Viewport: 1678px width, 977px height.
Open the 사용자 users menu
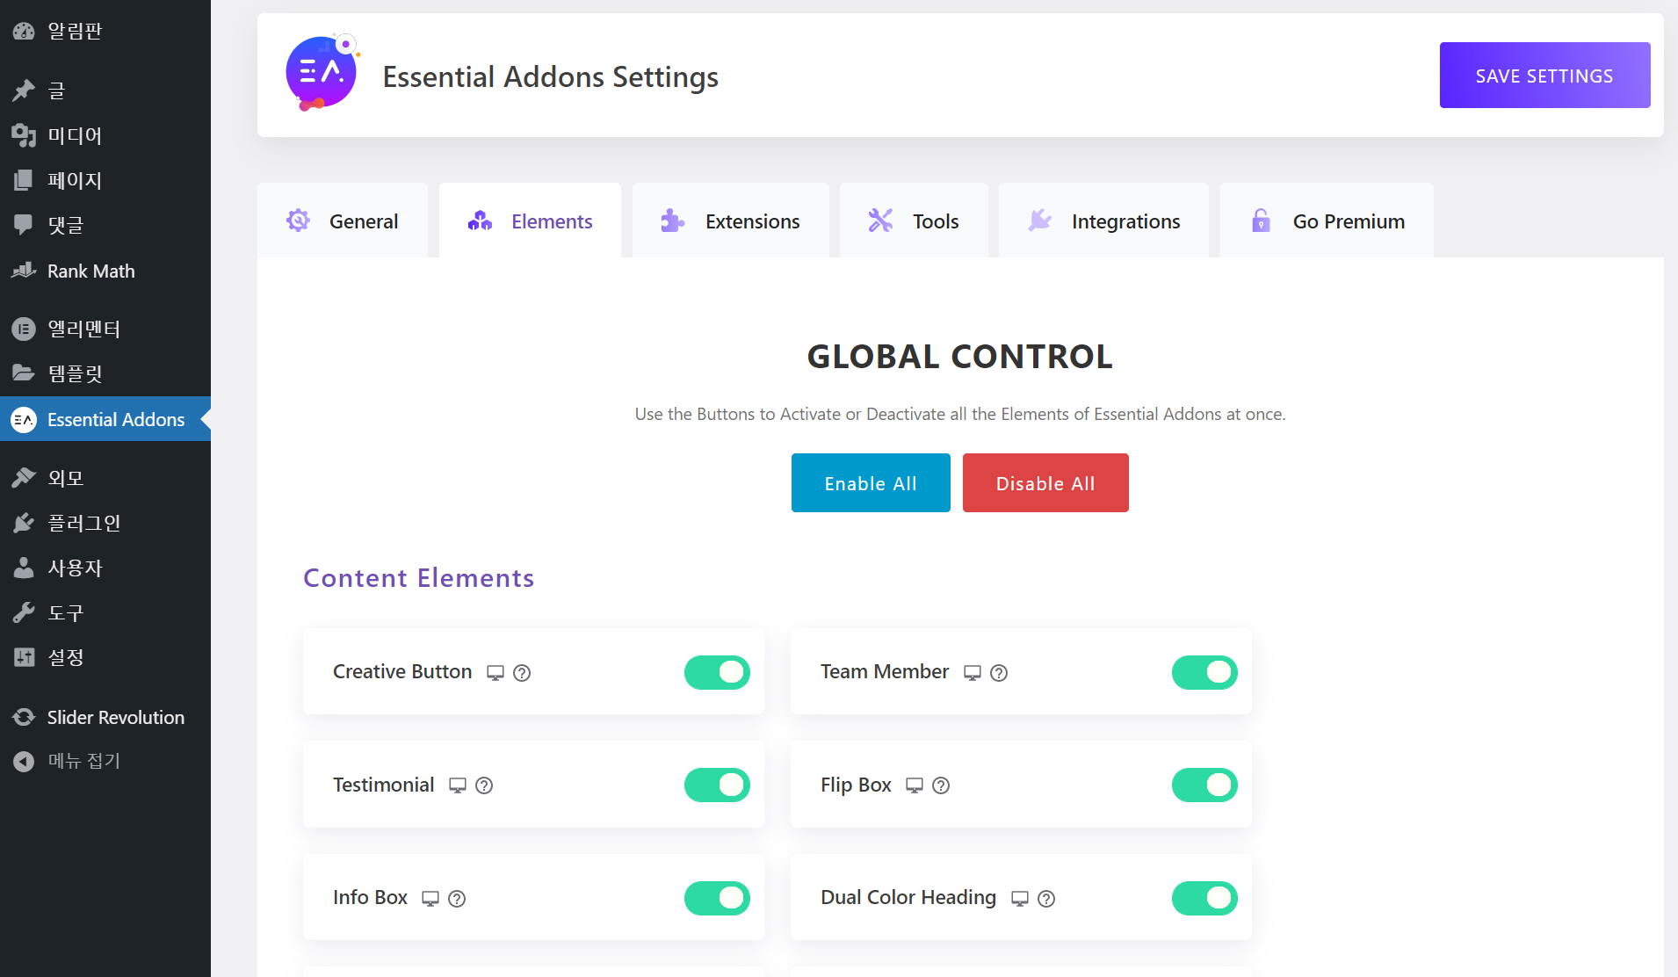coord(105,568)
